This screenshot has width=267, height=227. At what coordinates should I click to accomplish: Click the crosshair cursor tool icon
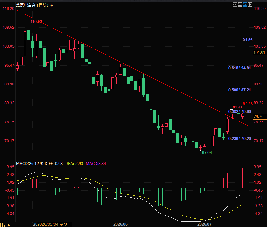pos(235,4)
